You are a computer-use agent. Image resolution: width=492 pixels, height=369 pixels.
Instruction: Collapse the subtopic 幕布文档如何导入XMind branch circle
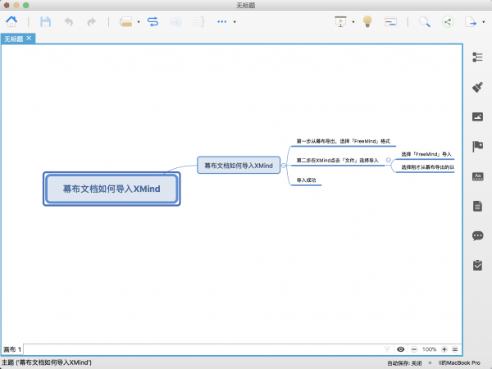(284, 166)
